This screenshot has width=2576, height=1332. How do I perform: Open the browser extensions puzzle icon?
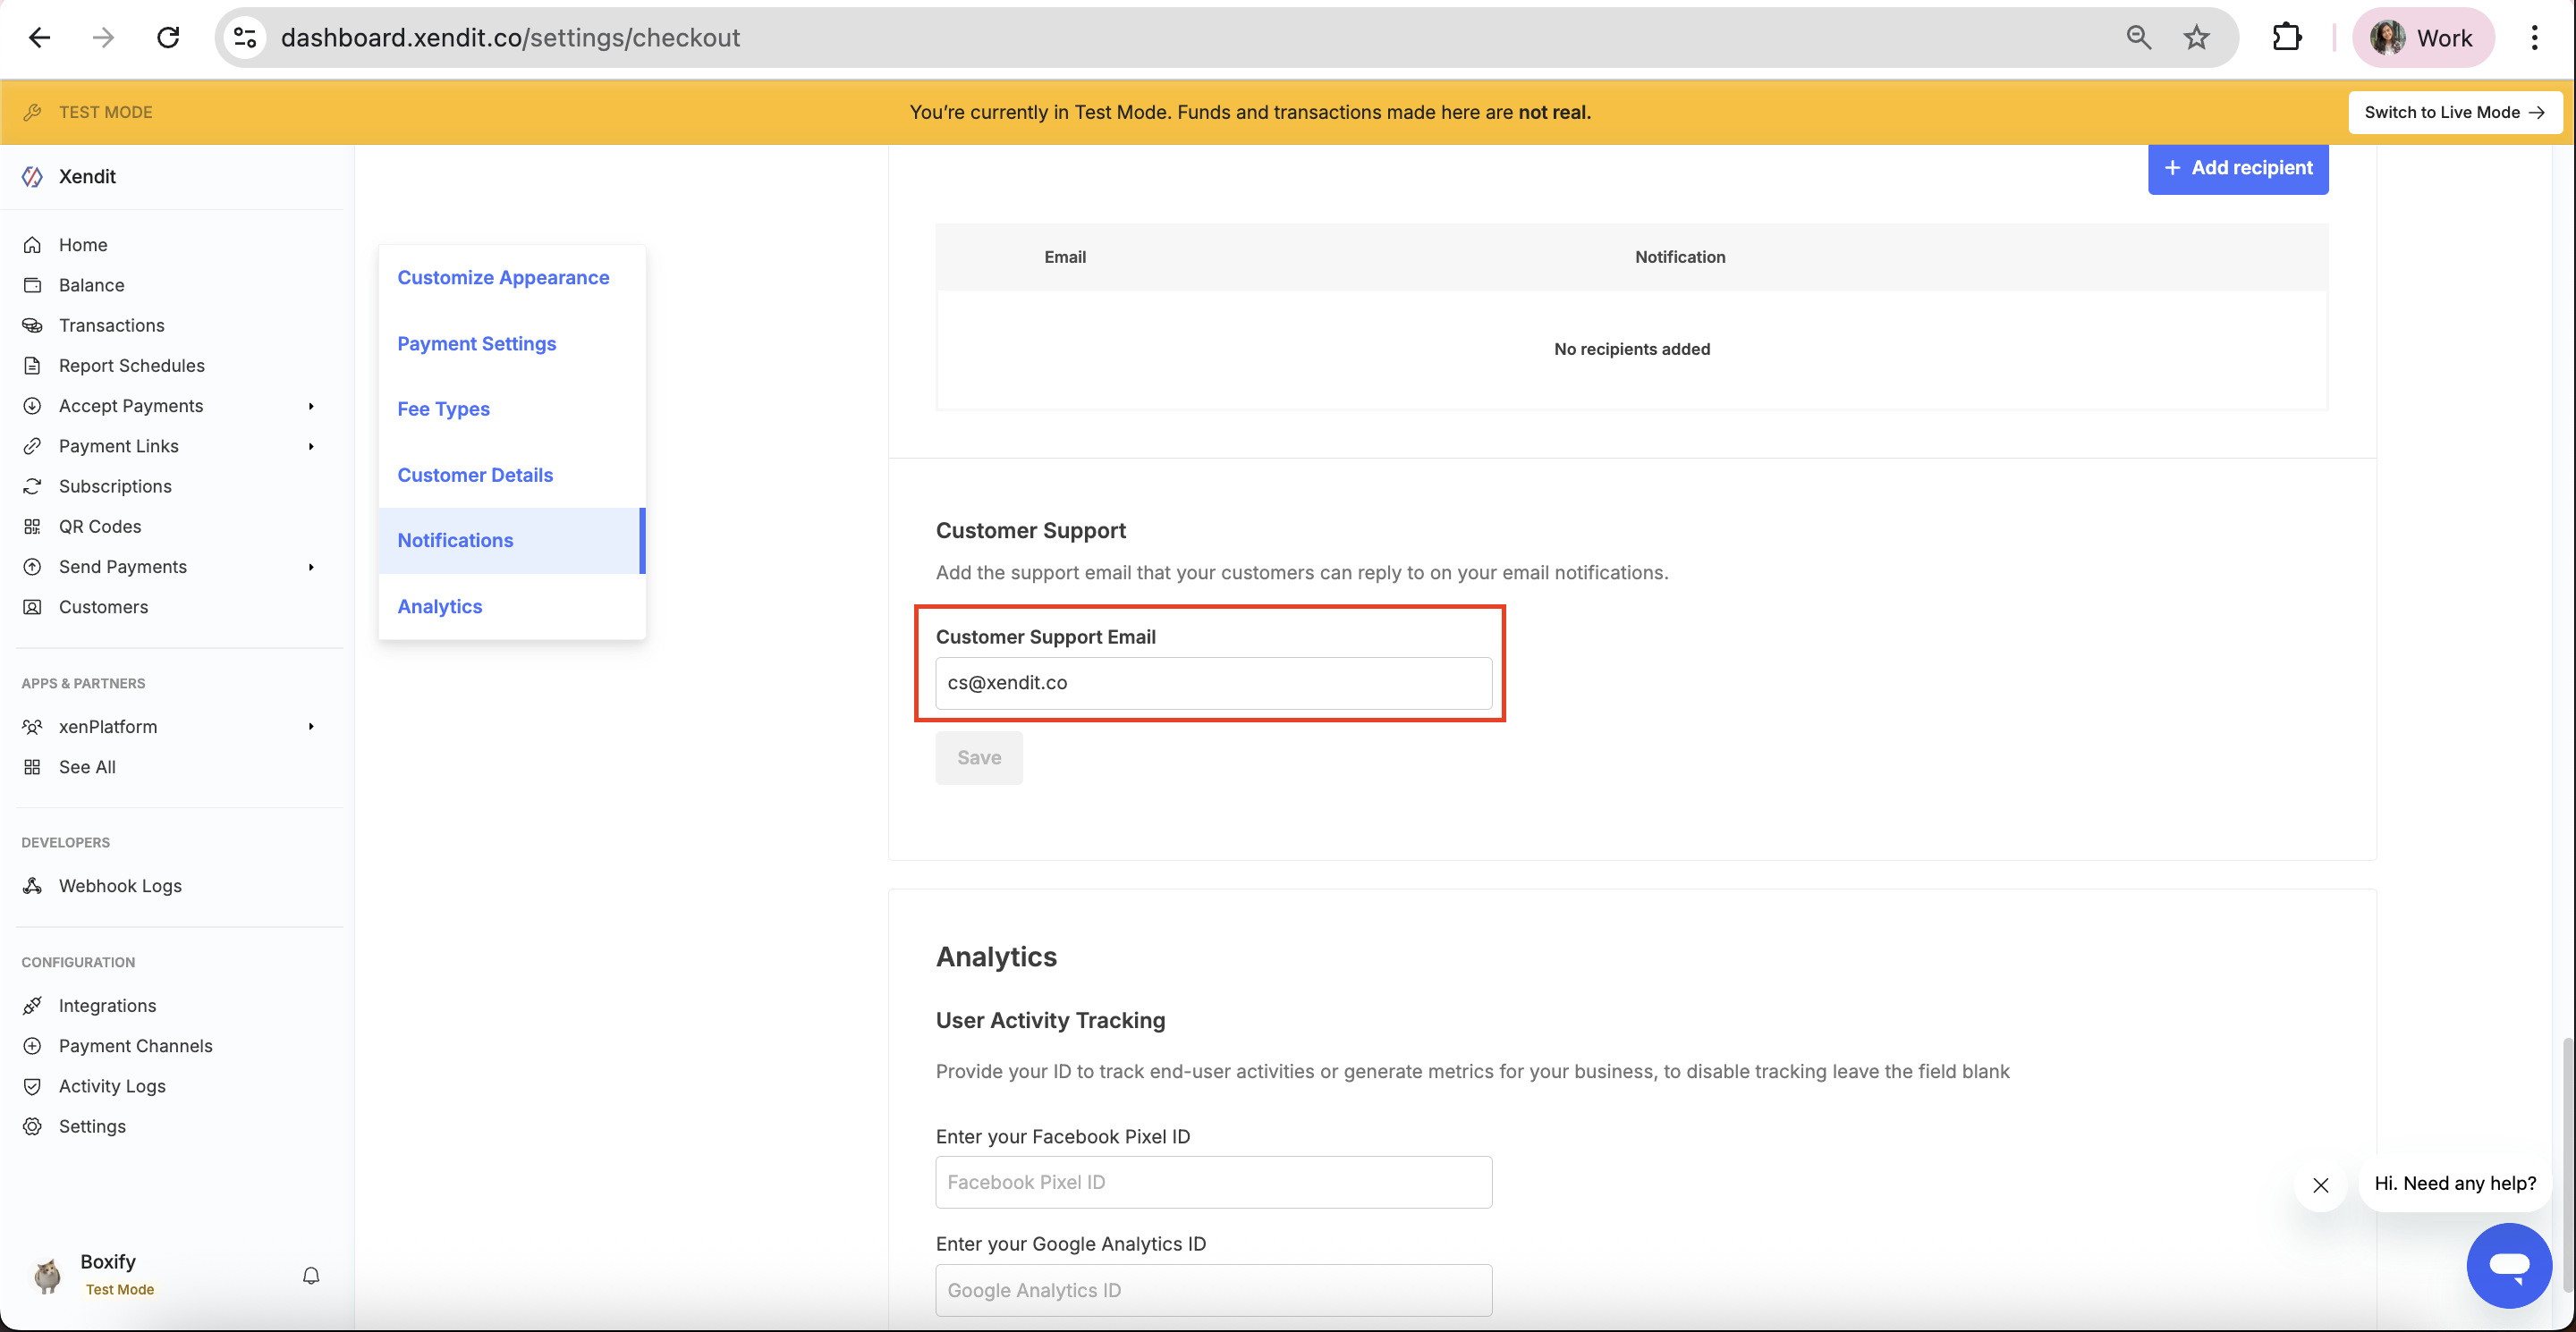coord(2287,38)
